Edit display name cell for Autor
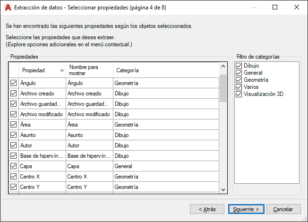The height and width of the screenshot is (222, 308). click(89, 145)
